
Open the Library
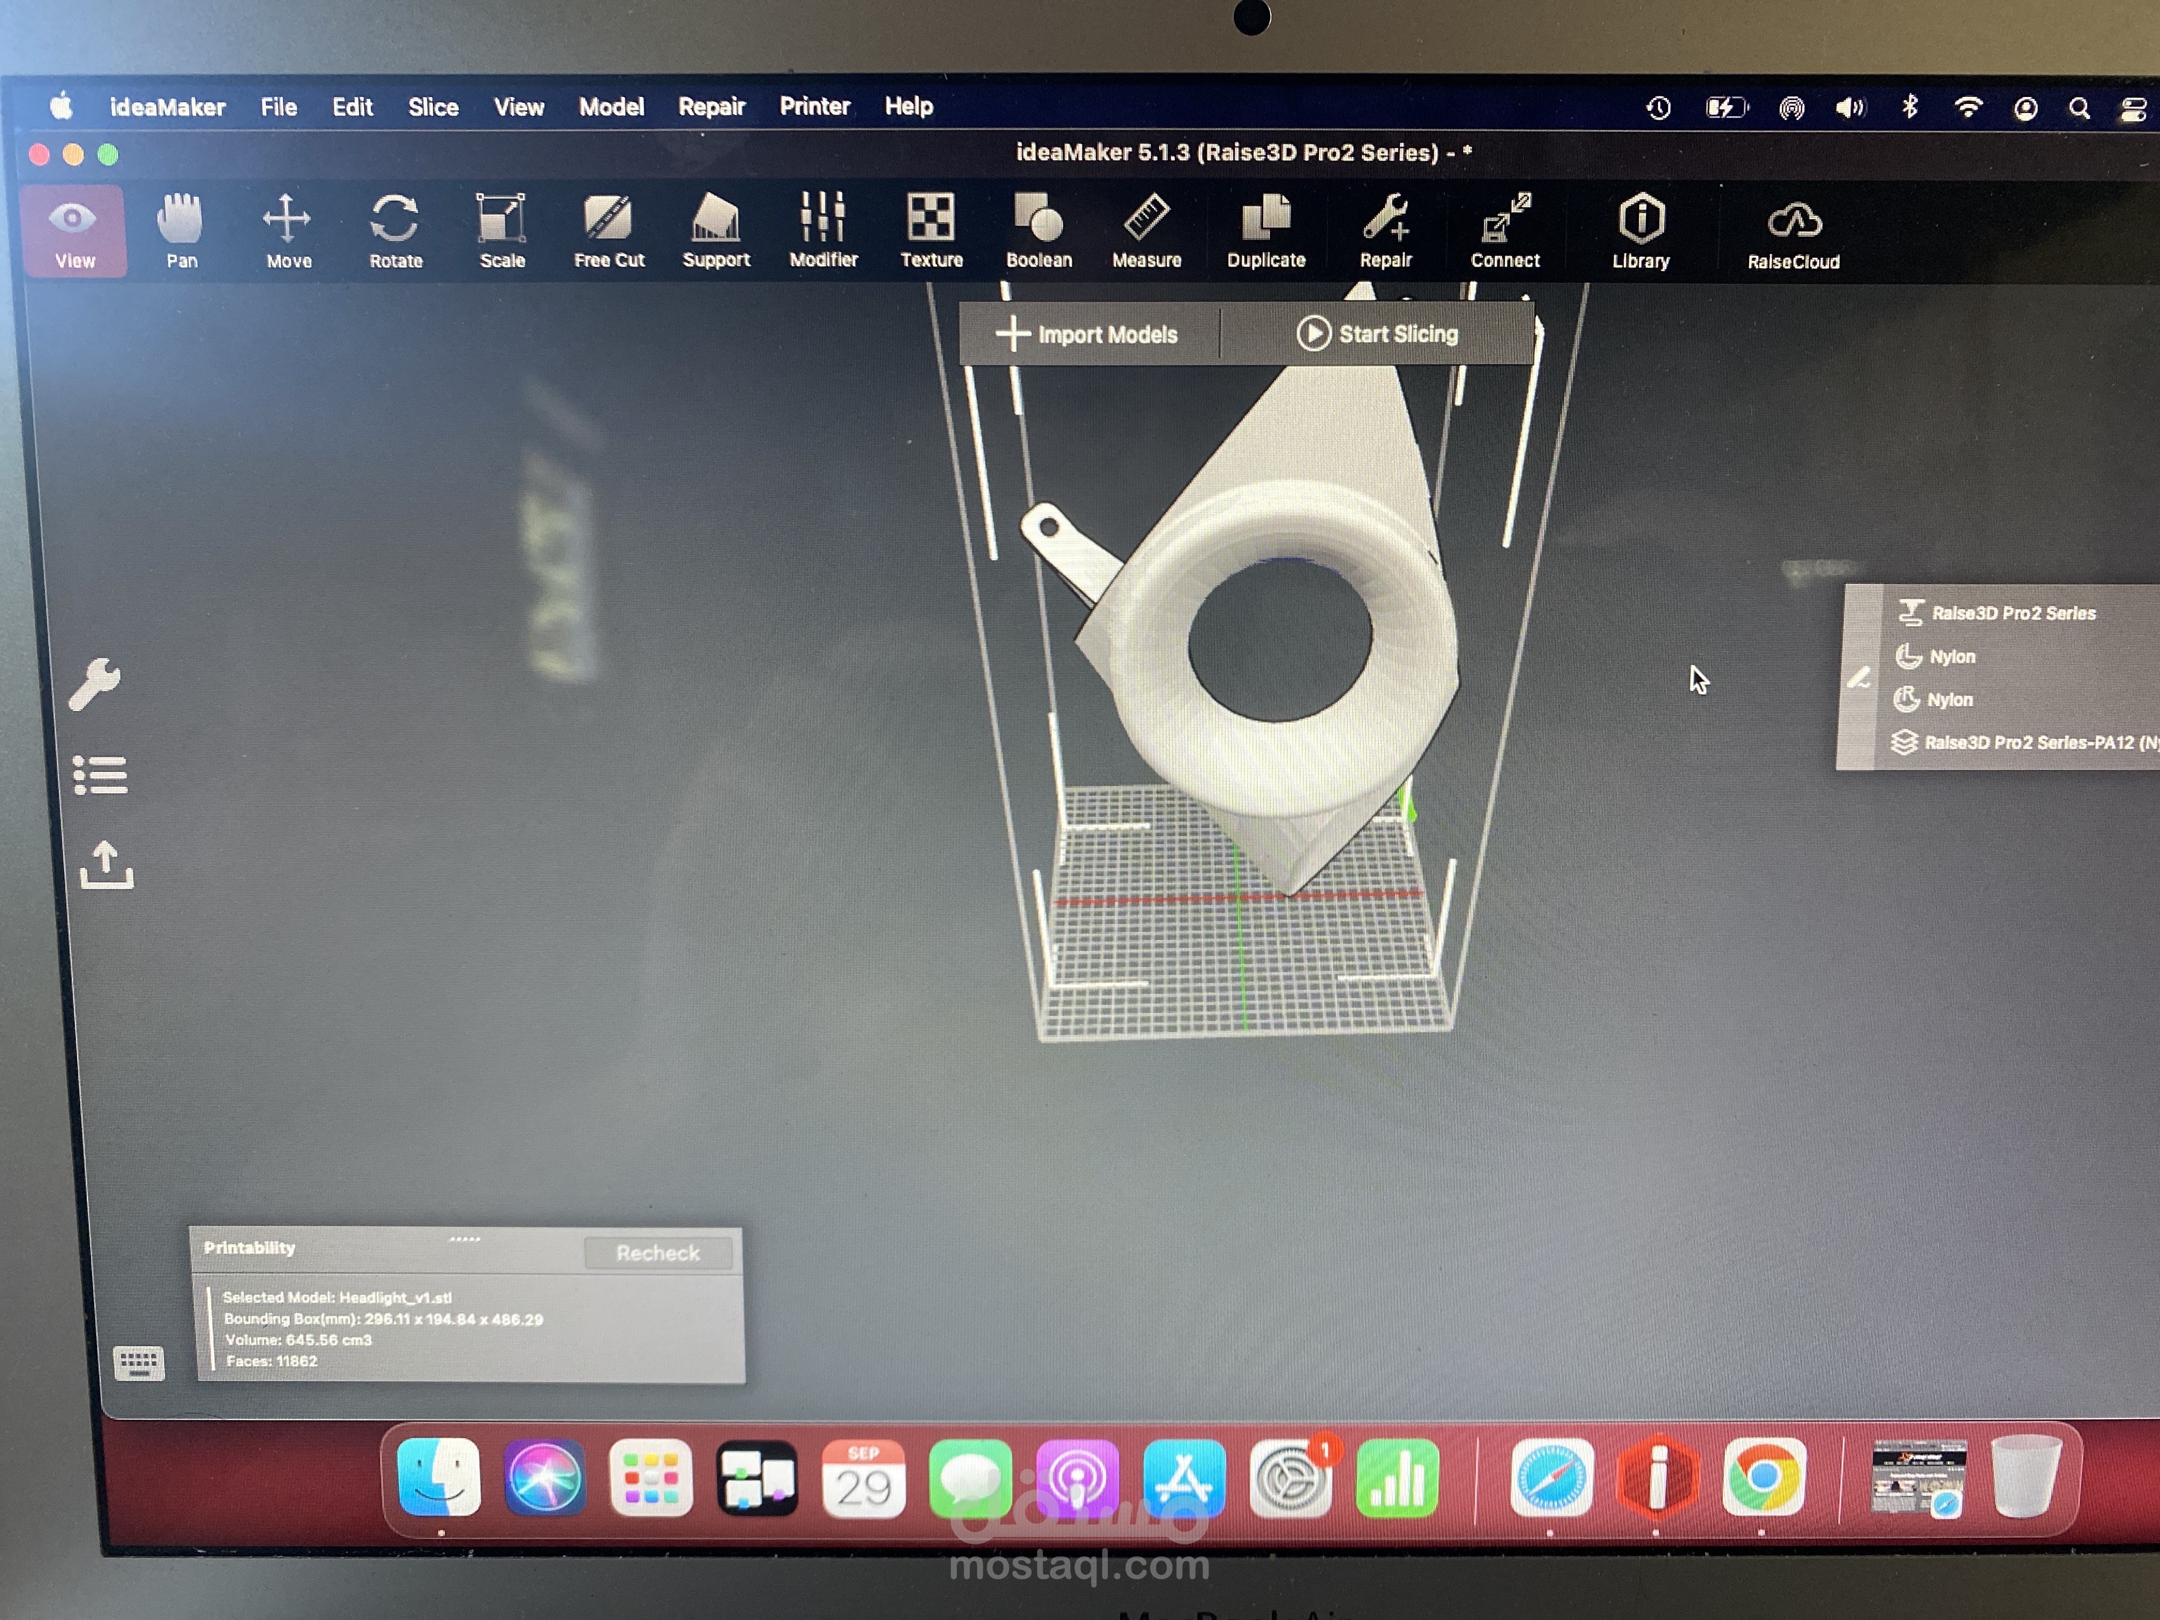[x=1640, y=231]
